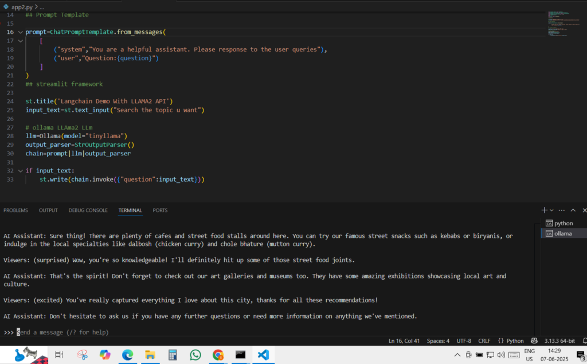
Task: Open the PORTS tab
Action: [160, 210]
